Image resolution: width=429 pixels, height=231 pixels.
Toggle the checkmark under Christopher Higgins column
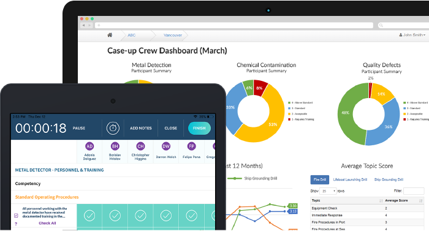(x=140, y=216)
